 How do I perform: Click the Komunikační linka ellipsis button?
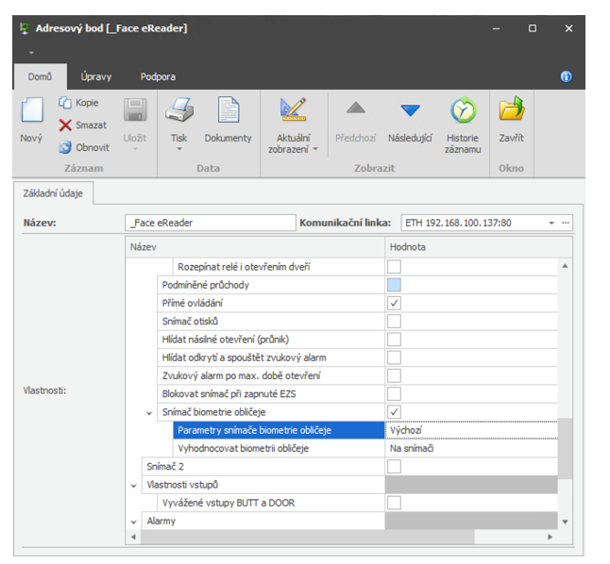click(566, 224)
